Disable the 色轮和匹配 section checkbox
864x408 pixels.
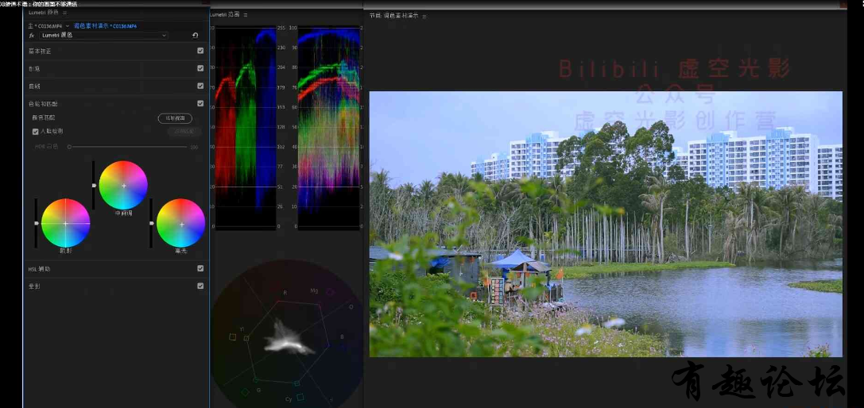point(200,103)
